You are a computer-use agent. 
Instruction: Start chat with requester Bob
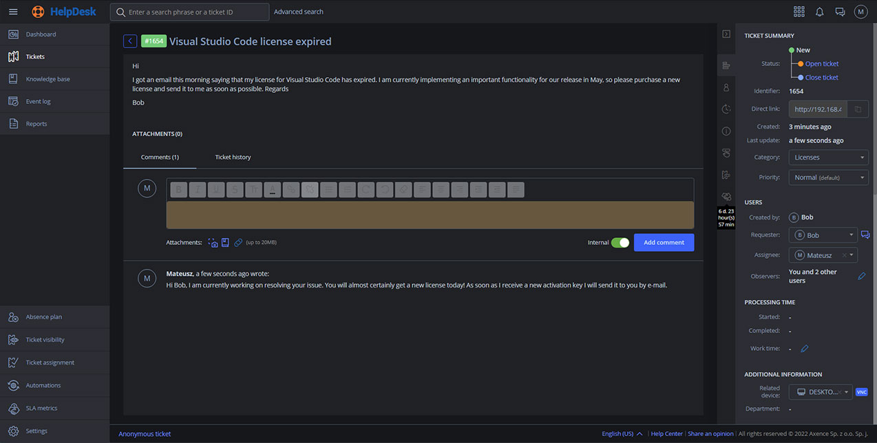click(x=865, y=235)
